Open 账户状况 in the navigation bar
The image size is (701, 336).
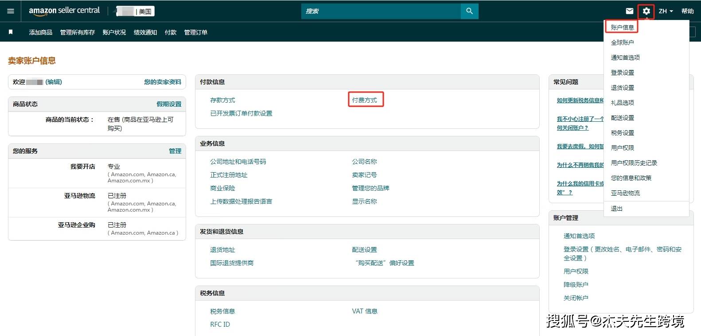click(x=114, y=32)
